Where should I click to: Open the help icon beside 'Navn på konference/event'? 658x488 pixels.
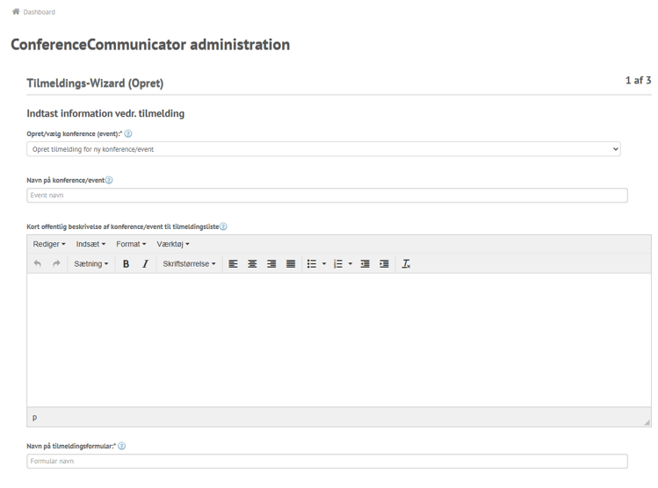[110, 180]
